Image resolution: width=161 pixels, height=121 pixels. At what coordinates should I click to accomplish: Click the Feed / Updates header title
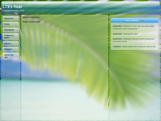tap(131, 21)
